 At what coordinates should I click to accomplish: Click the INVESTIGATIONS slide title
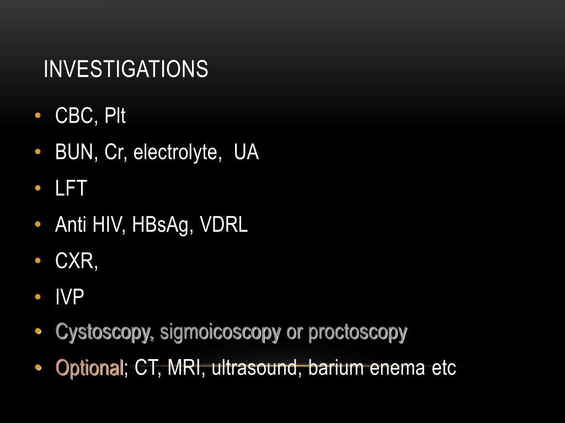126,69
